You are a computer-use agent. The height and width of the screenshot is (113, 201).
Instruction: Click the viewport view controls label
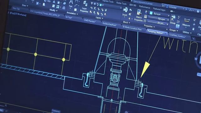(x=17, y=14)
